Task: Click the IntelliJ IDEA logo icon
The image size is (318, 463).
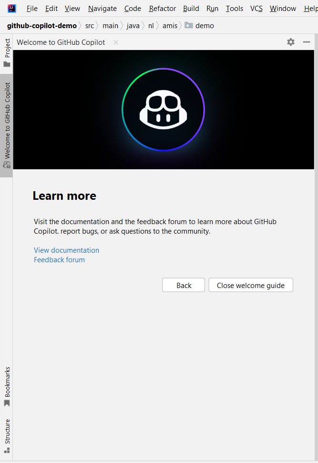Action: [x=12, y=8]
